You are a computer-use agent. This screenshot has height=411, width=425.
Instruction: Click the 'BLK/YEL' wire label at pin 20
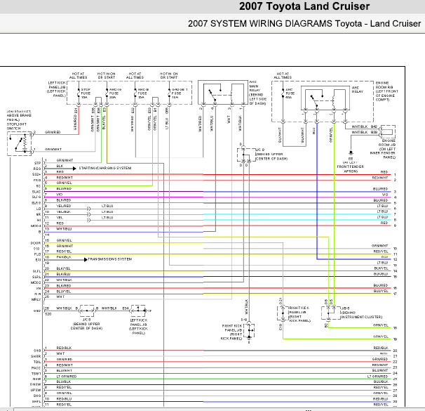coord(63,268)
